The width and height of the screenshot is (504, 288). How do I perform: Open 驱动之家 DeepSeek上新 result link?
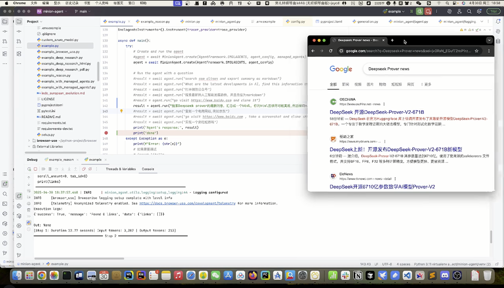(x=396, y=149)
